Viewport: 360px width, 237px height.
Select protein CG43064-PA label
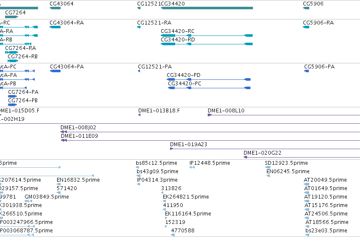[x=67, y=67]
